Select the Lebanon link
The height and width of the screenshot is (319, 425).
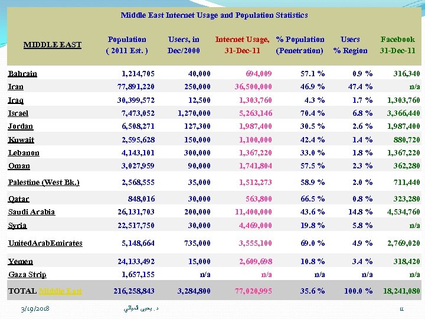(24, 153)
